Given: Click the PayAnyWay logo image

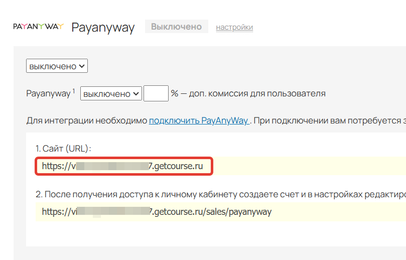Looking at the screenshot, I should (x=38, y=27).
